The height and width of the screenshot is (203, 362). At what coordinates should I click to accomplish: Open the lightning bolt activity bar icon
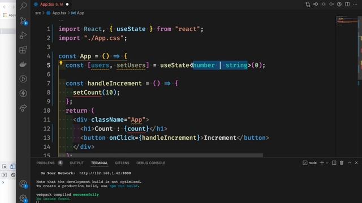[23, 93]
